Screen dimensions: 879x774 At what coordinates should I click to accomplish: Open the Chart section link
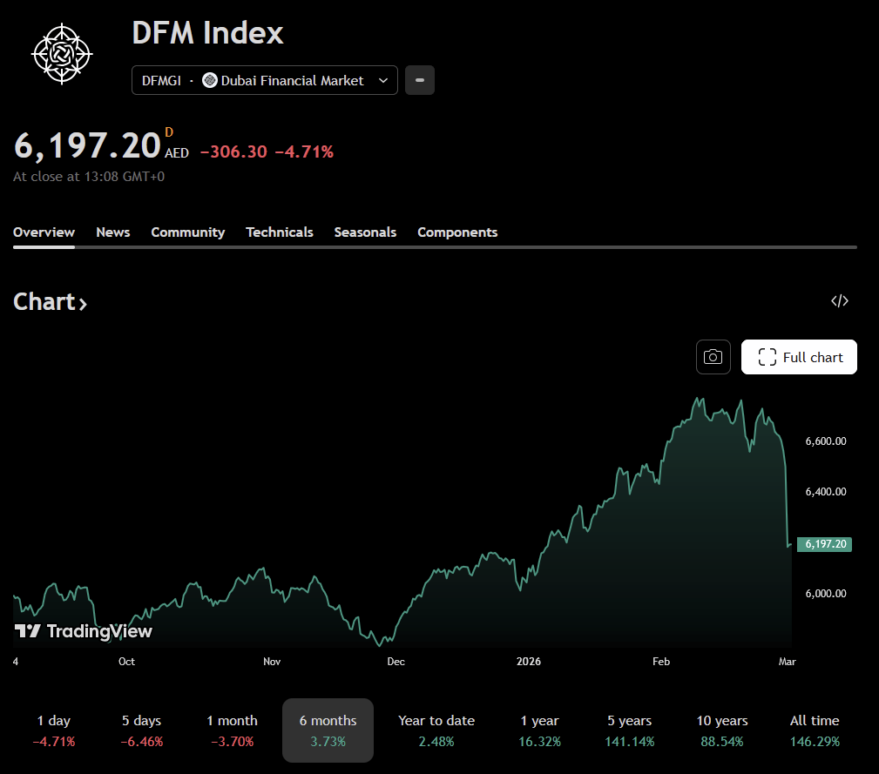[50, 302]
